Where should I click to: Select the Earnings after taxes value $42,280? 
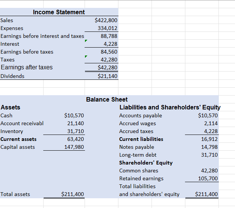(x=102, y=67)
